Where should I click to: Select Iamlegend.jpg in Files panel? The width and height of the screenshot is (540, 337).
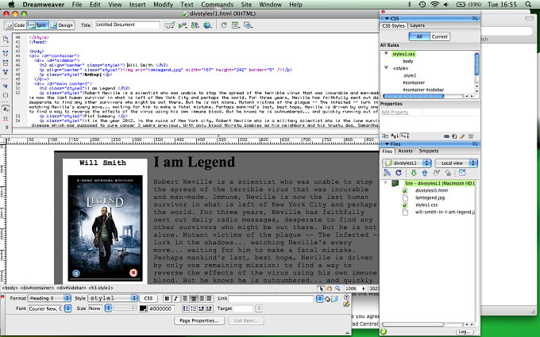pos(430,197)
